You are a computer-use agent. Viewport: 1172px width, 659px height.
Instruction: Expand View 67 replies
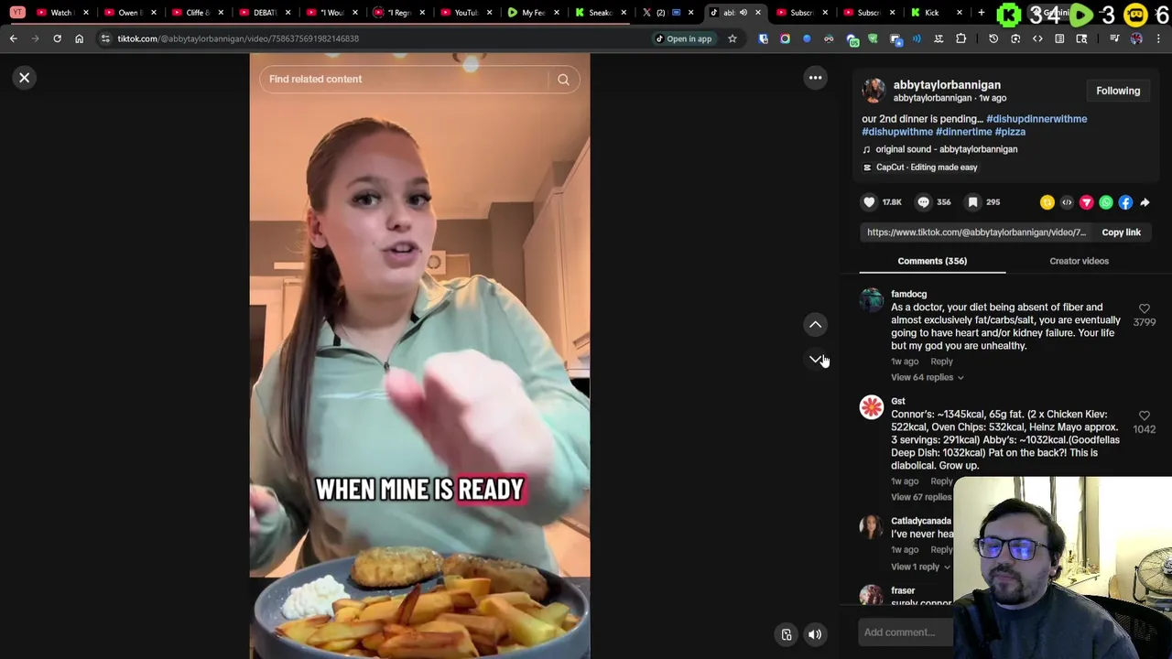coord(922,497)
